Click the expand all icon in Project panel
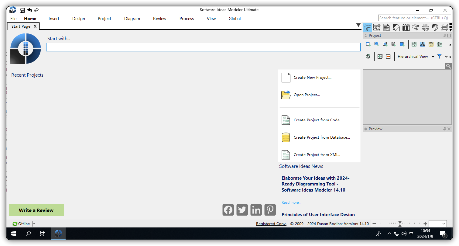Viewport: 459px width, 246px height. click(380, 56)
